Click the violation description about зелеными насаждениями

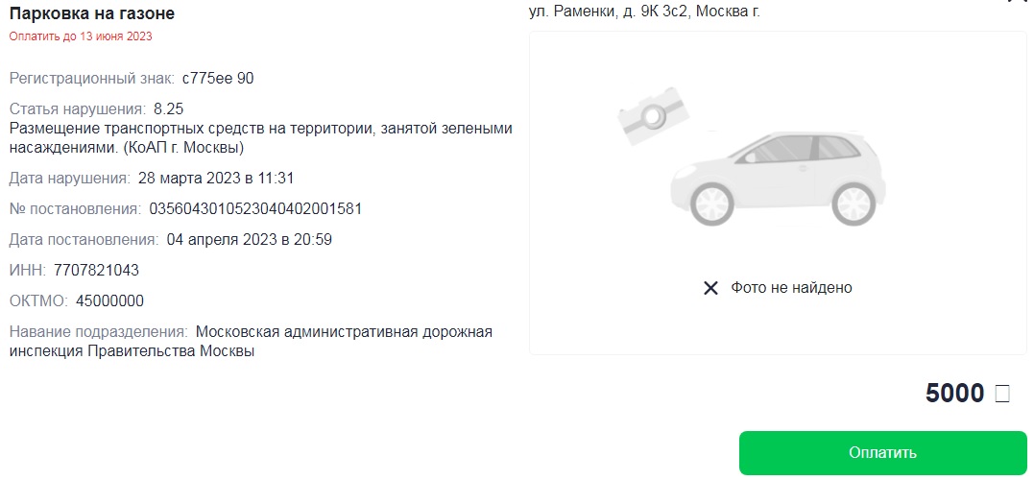coord(260,137)
